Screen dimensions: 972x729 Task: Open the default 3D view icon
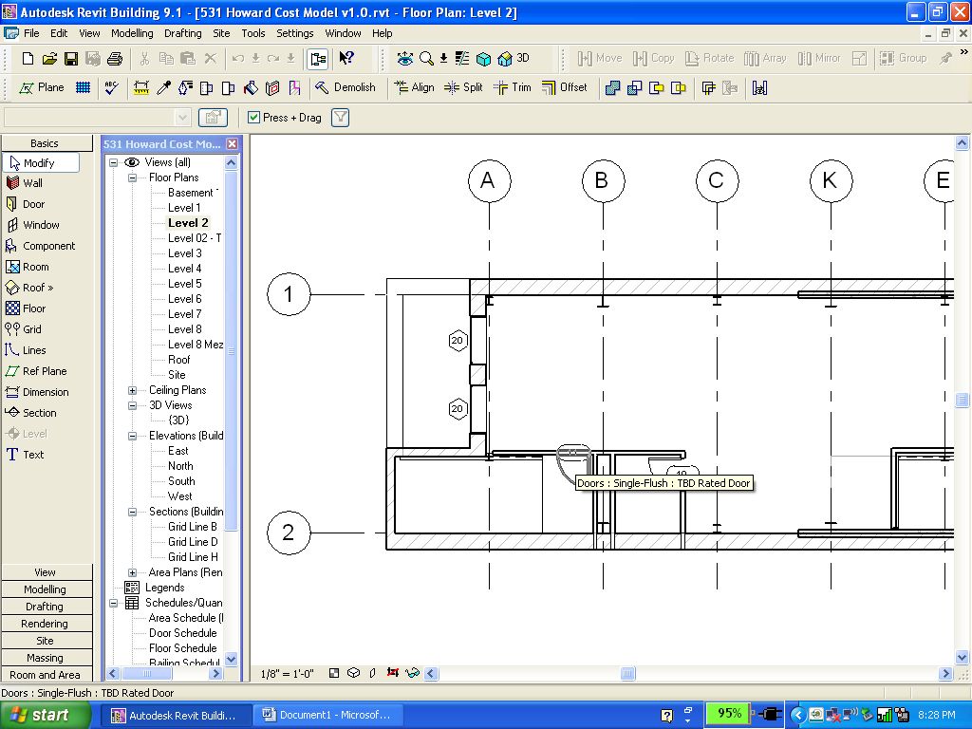point(514,58)
